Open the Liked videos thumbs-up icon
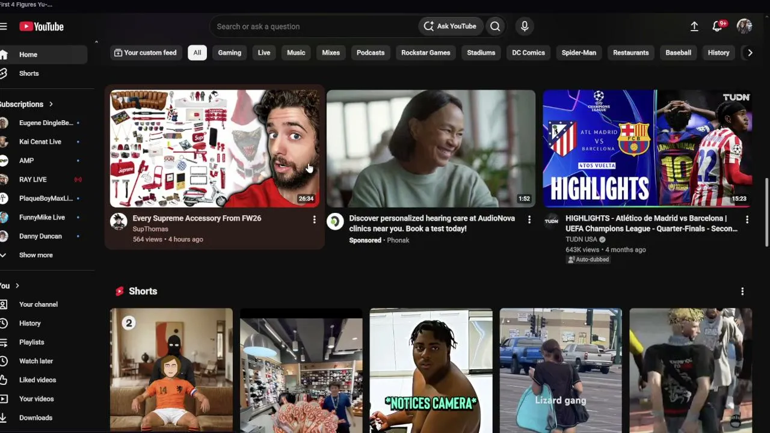 coord(4,380)
